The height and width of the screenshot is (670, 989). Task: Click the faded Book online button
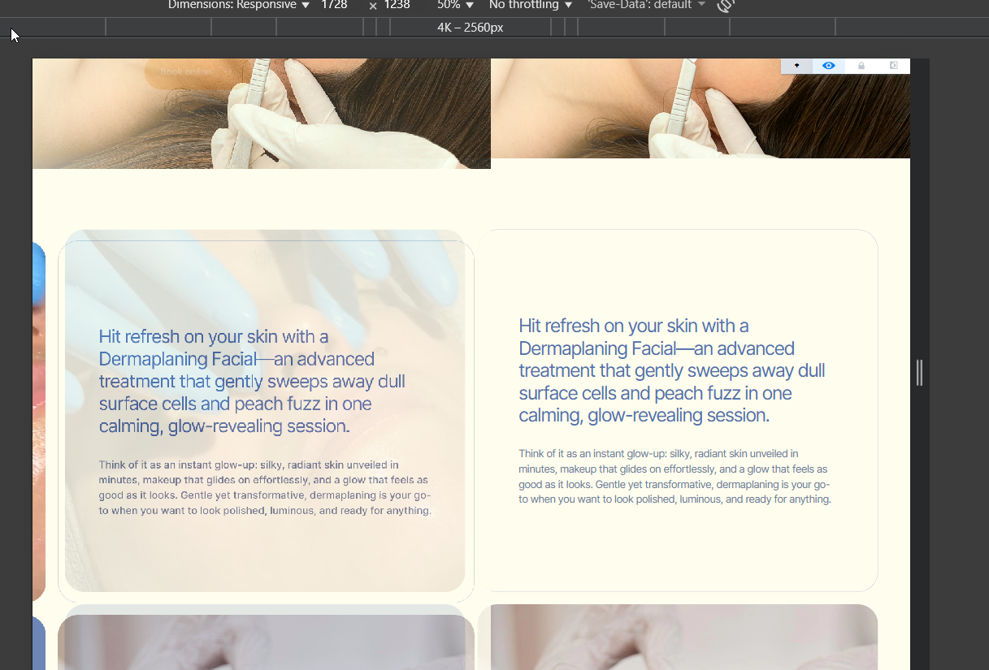(x=186, y=71)
